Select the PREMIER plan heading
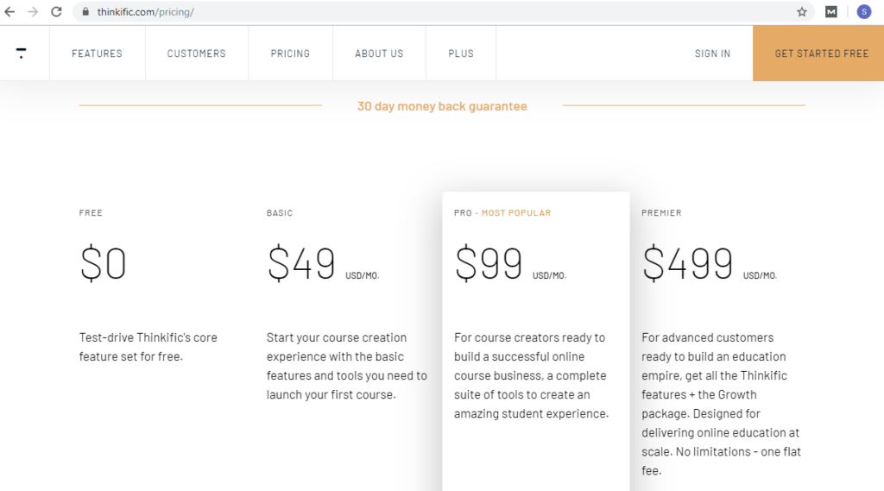 point(661,213)
